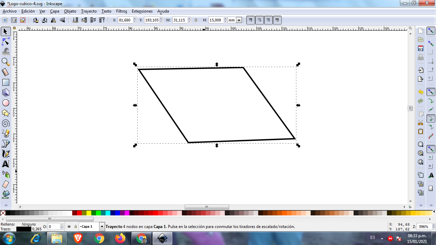The height and width of the screenshot is (245, 436).
Task: Expand hidden toolbox tools chevron
Action: pos(5,206)
